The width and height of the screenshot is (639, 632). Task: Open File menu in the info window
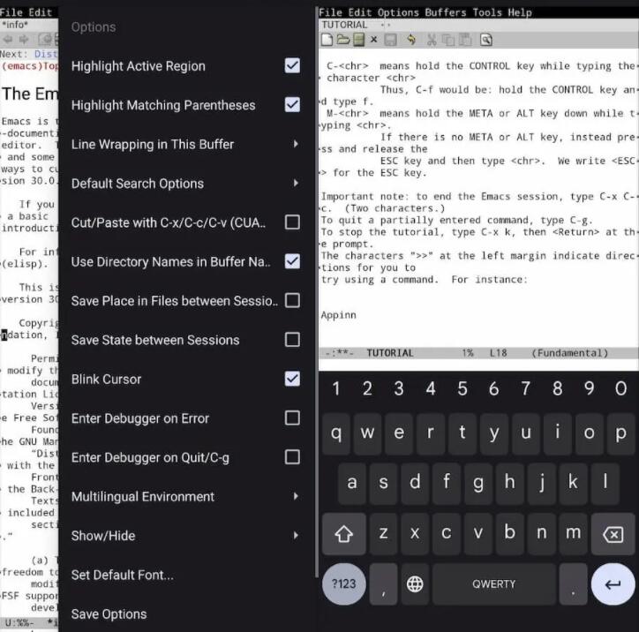[11, 12]
